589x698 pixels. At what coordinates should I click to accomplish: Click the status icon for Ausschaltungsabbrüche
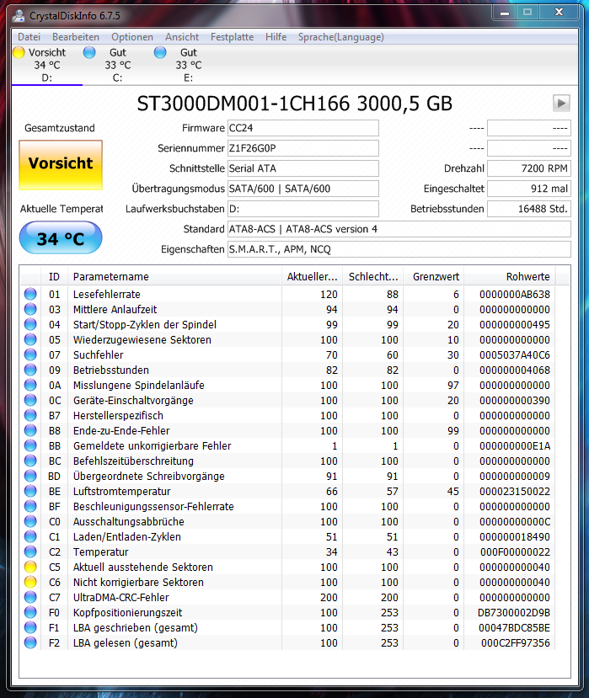[x=30, y=521]
